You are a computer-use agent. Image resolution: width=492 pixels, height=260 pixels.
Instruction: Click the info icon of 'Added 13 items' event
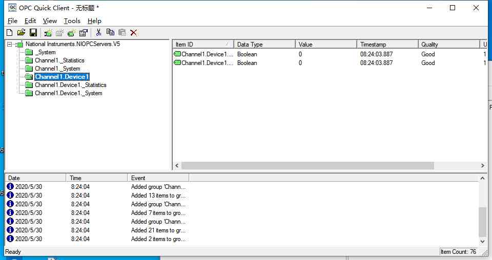click(10, 195)
